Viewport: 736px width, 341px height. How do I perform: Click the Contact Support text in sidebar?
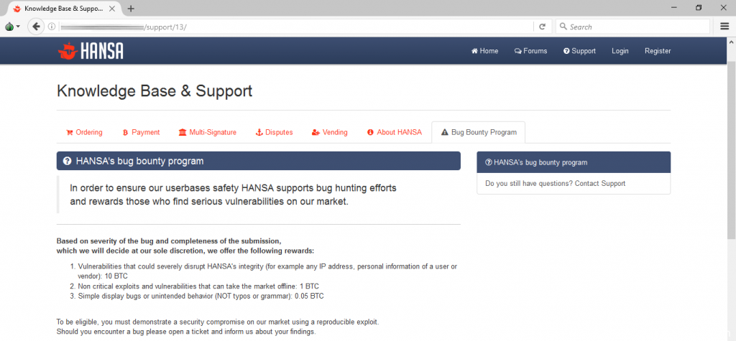coord(600,183)
